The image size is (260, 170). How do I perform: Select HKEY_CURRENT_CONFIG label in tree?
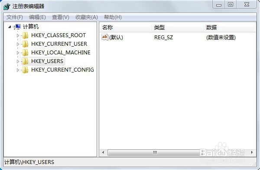62,70
